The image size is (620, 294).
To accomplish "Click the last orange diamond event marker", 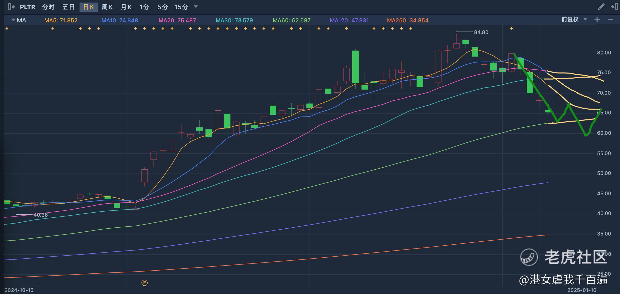I will [512, 28].
